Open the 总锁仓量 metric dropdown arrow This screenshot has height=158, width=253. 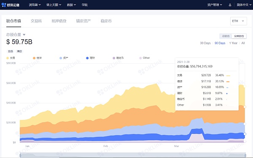(24, 35)
